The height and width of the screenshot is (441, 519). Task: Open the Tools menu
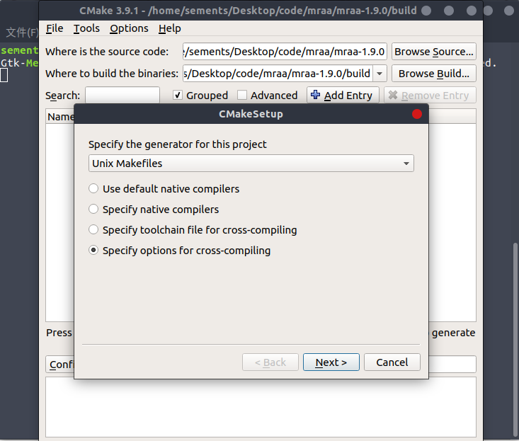tap(86, 28)
